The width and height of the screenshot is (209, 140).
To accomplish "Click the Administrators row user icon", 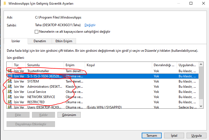I will [10, 86].
